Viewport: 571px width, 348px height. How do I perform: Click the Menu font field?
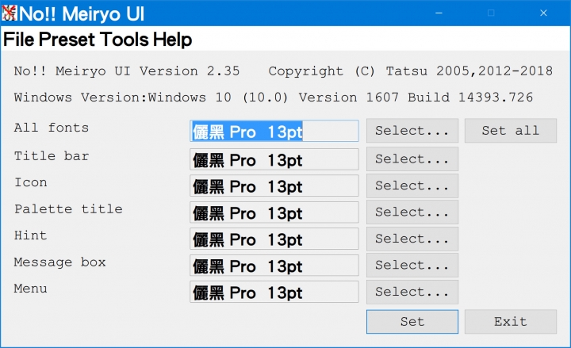coord(274,292)
